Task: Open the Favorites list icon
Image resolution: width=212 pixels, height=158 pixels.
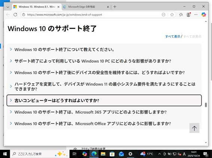Action: 181,14
